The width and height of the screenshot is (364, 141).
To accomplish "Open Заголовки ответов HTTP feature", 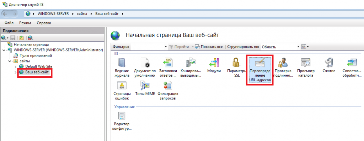I will 168,68.
